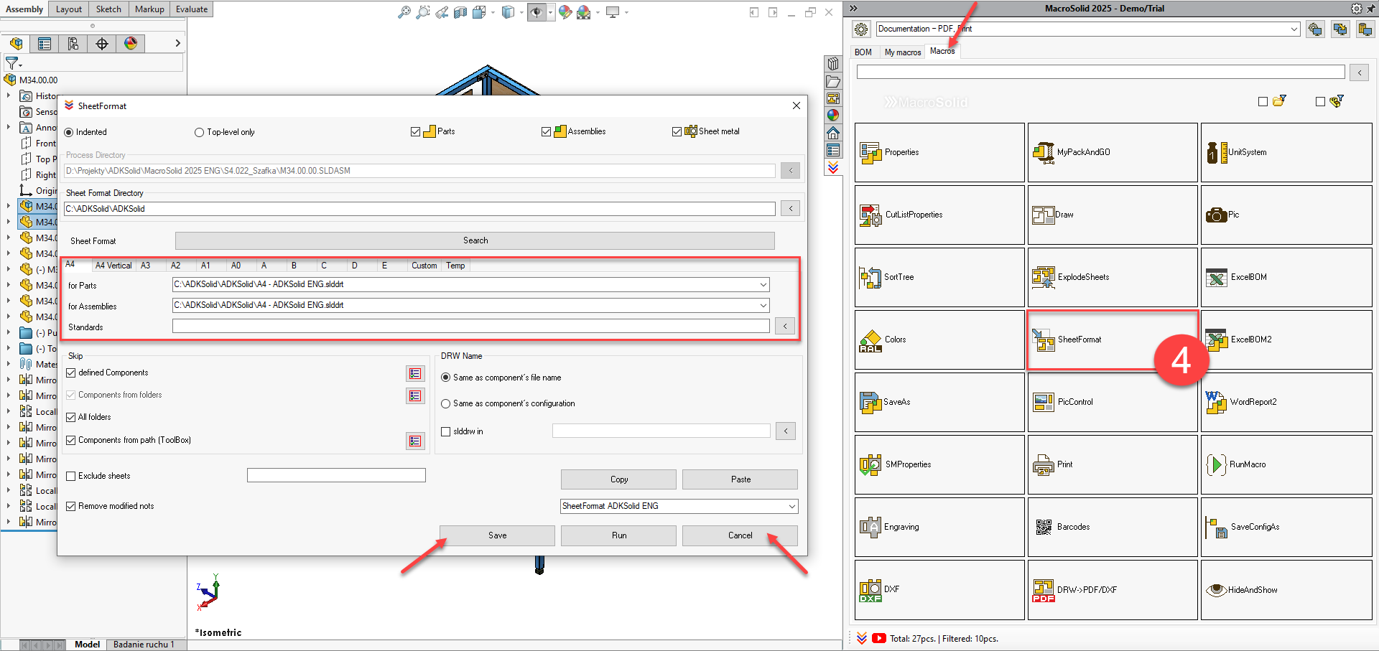Switch to the BOM tab
This screenshot has width=1379, height=651.
point(863,52)
